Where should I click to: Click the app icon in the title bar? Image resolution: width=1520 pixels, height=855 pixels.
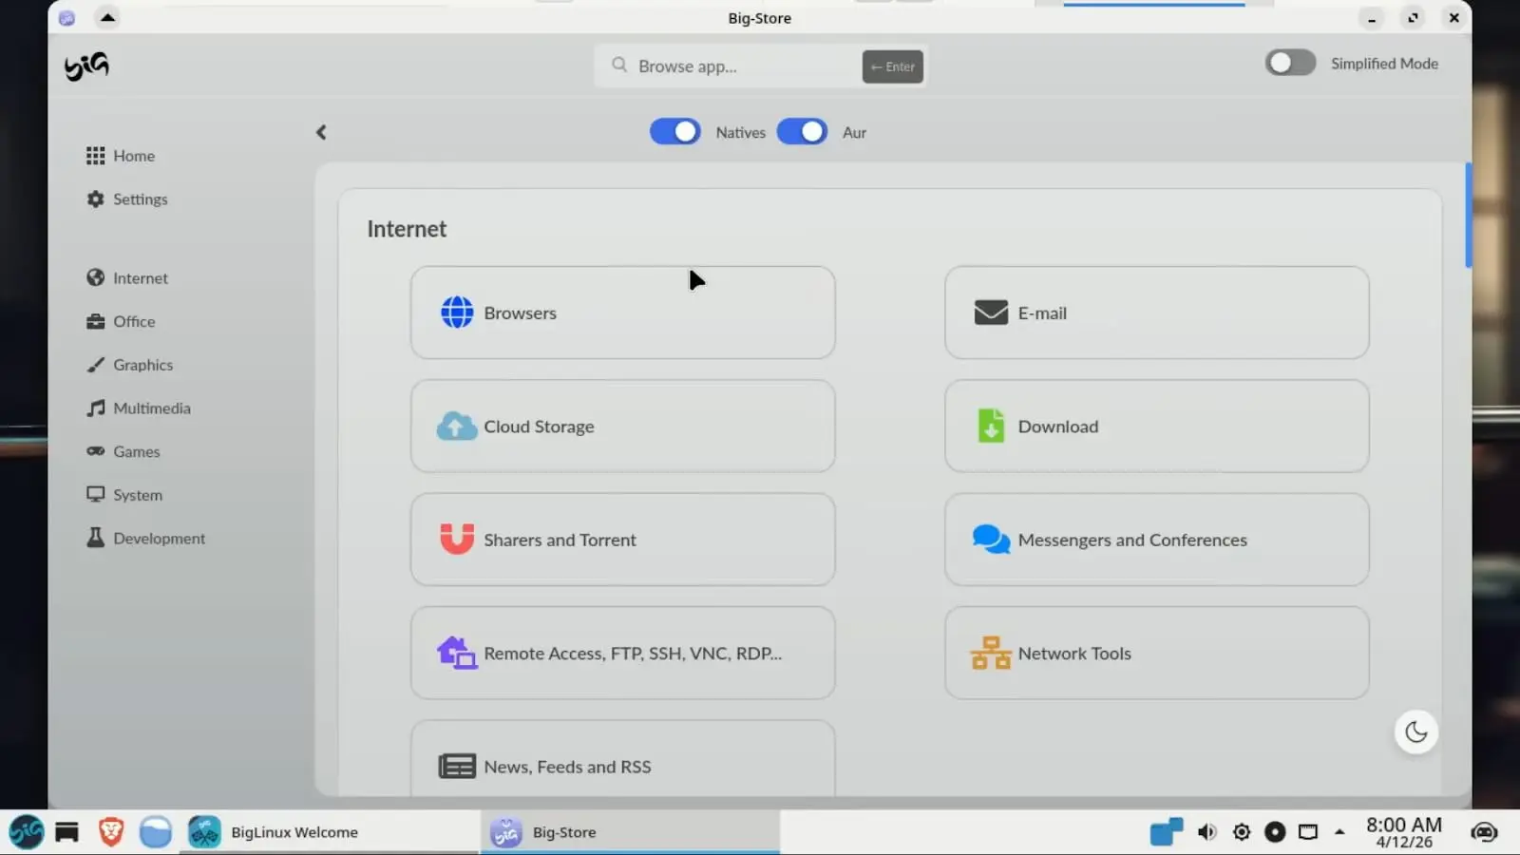(x=66, y=17)
